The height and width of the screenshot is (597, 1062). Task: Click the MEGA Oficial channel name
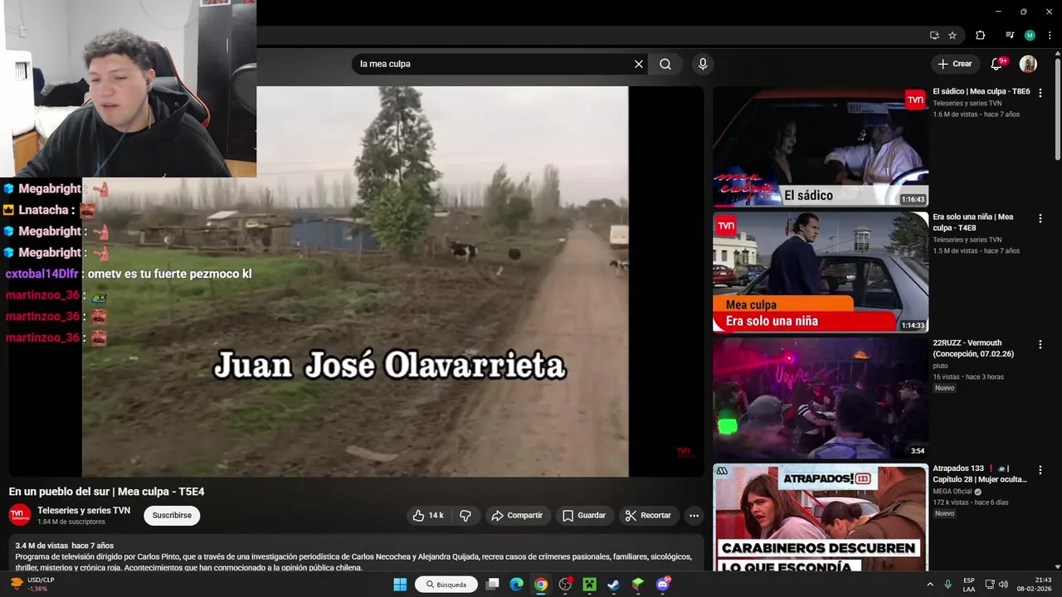(953, 492)
